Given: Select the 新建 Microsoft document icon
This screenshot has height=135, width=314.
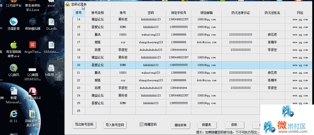Looking at the screenshot, I should point(14,95).
